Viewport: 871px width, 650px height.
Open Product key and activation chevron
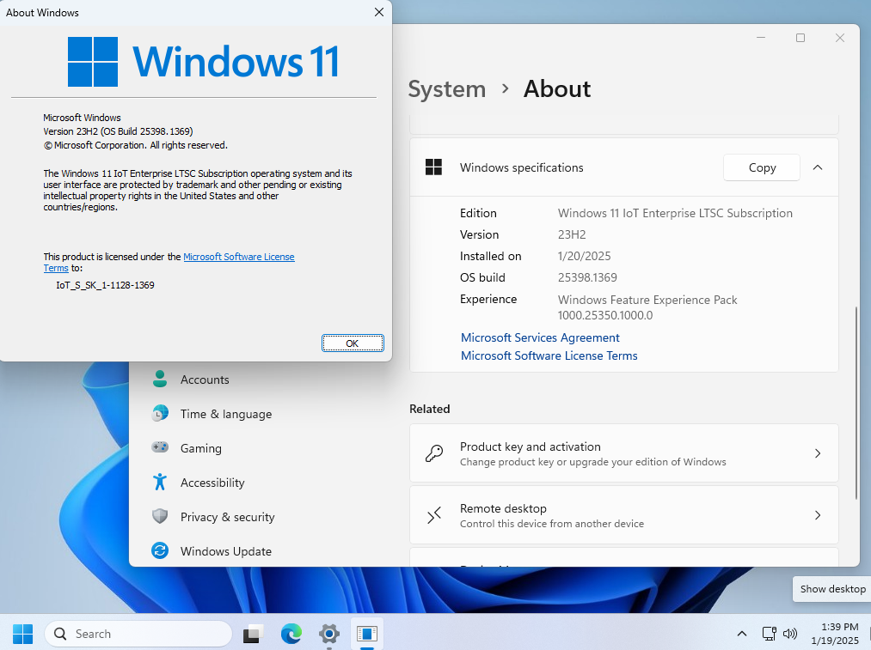point(818,453)
